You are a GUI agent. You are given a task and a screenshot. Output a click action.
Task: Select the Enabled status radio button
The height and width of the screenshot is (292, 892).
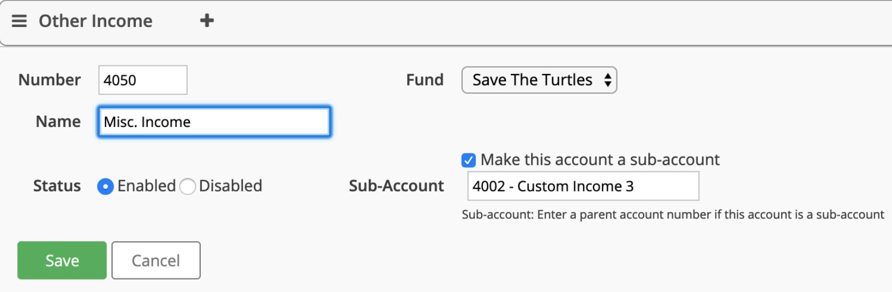tap(106, 187)
